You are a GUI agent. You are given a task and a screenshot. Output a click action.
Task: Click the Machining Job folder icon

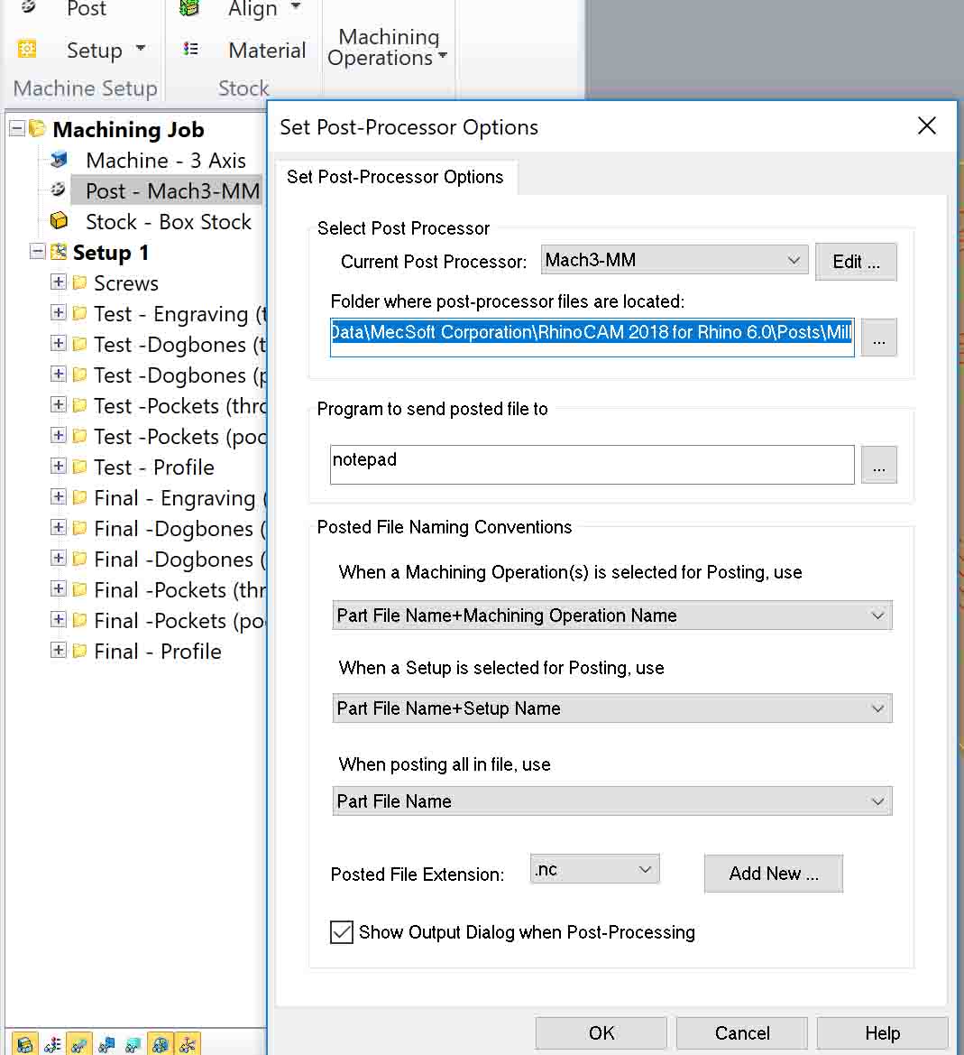pyautogui.click(x=38, y=128)
